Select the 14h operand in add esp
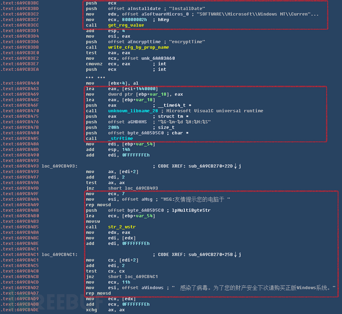Screen dimensions: 342x314 pos(126,150)
